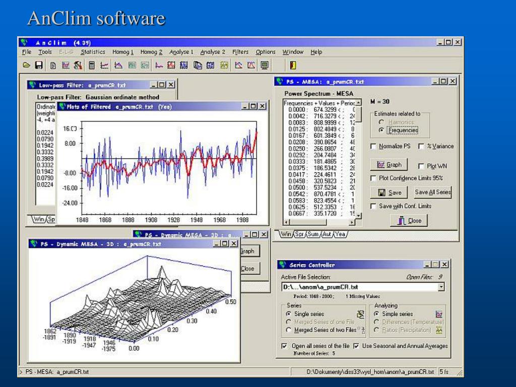Viewport: 516px width, 387px height.
Task: Click globe icon in Low-pass Filter title bar
Action: tap(32, 85)
